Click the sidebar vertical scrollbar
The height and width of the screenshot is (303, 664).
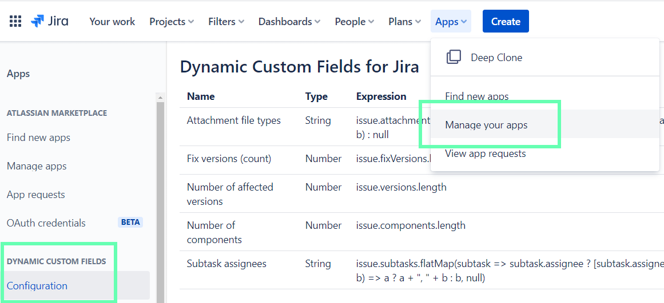pyautogui.click(x=160, y=200)
